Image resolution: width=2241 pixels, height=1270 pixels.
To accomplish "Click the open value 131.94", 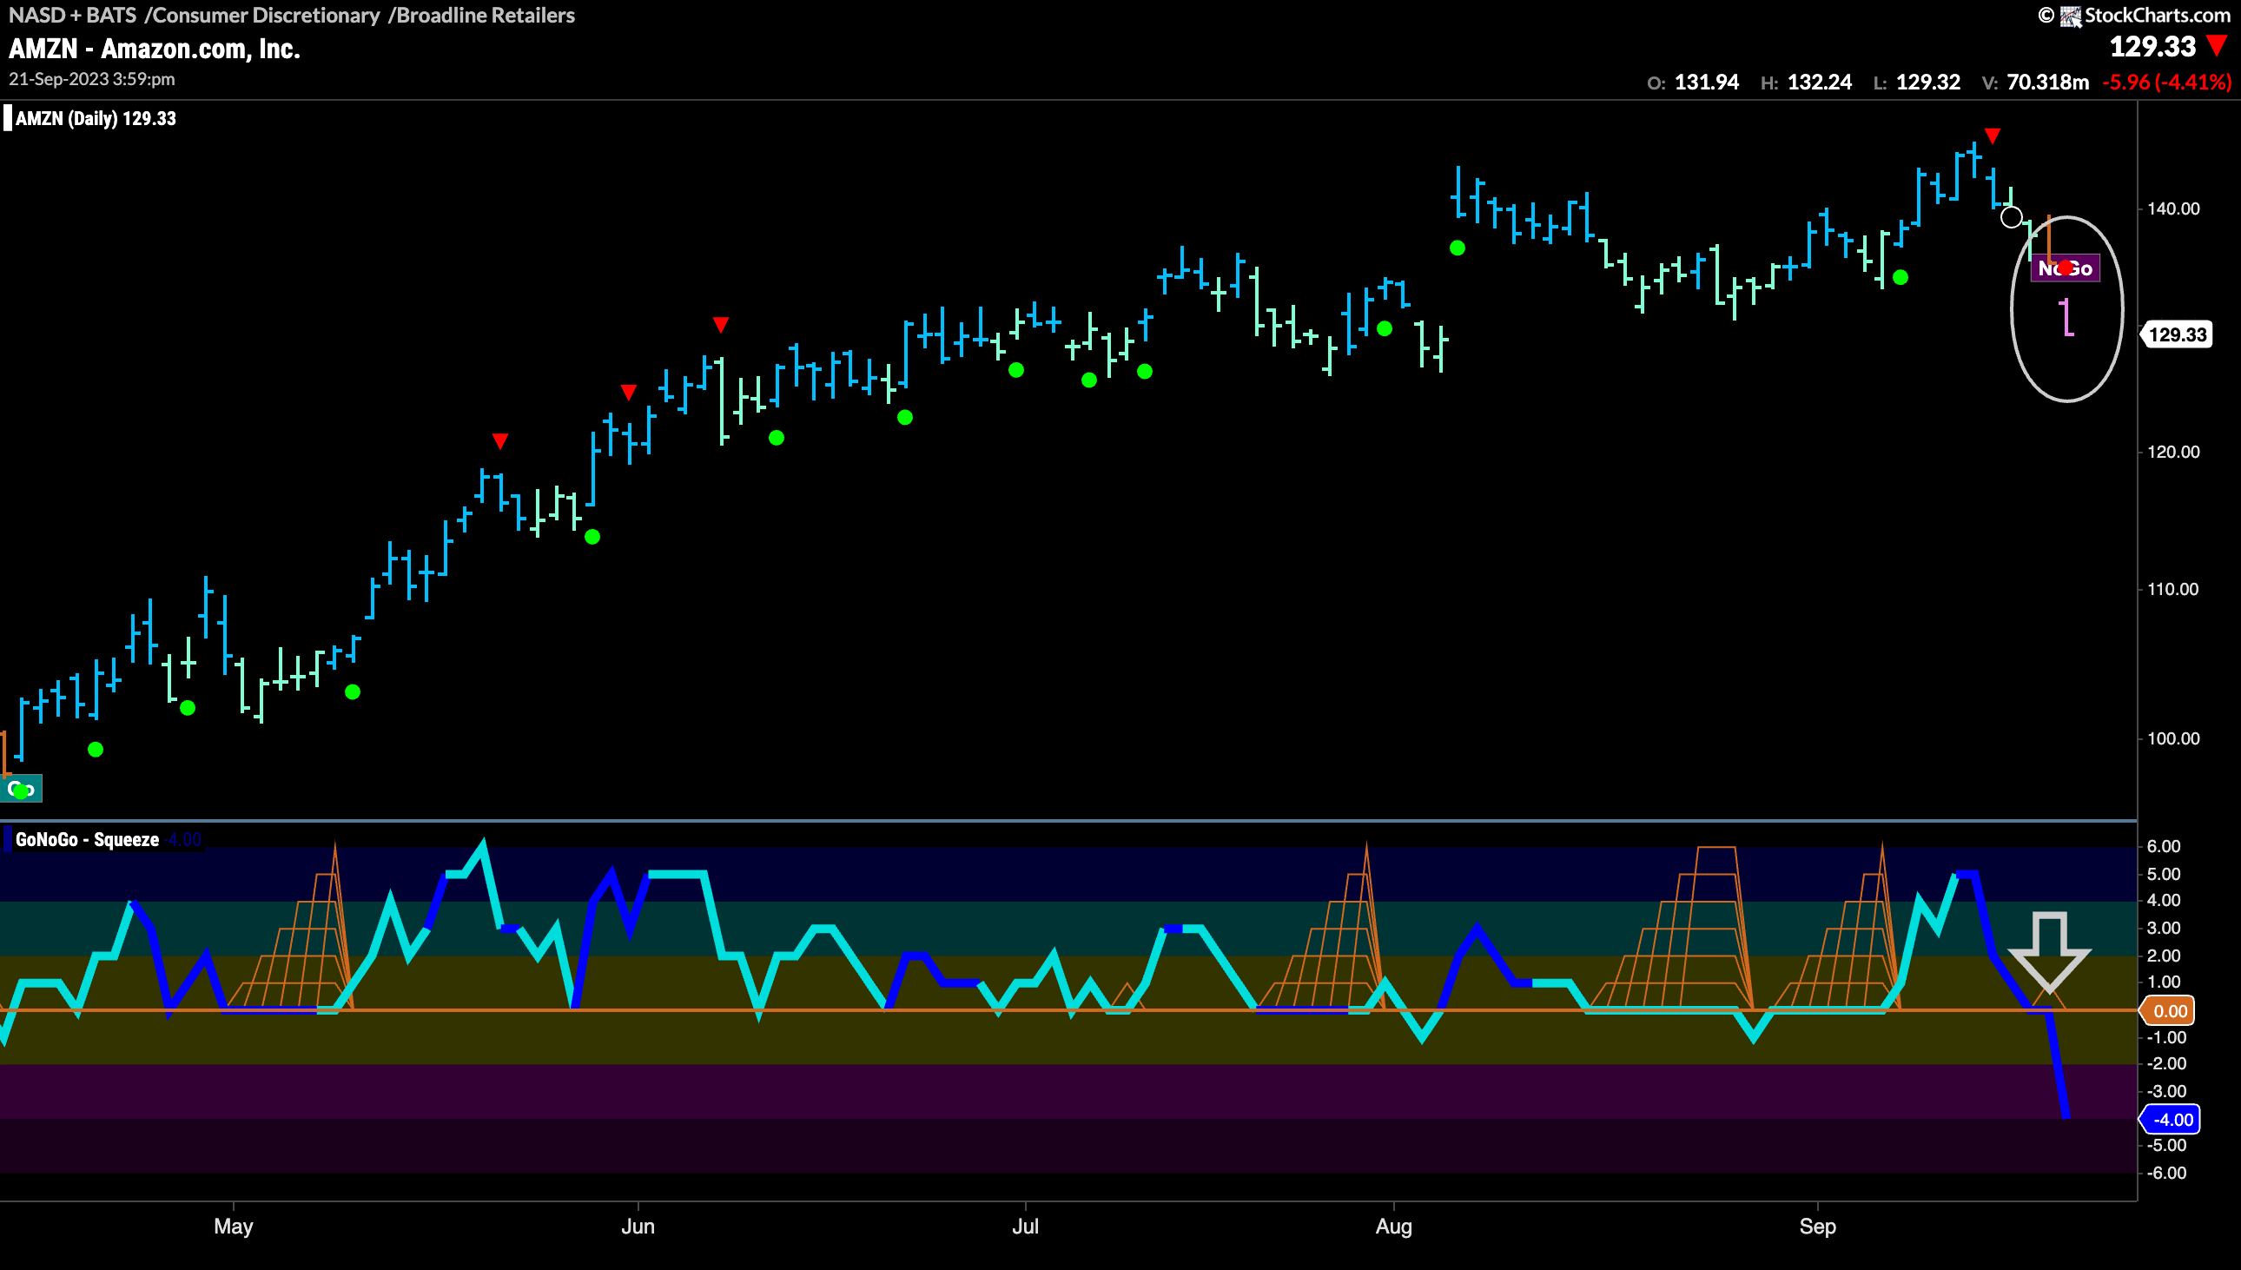I will click(1707, 82).
